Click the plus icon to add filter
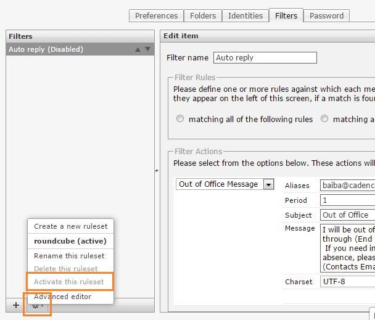Image resolution: width=375 pixels, height=320 pixels. point(15,305)
